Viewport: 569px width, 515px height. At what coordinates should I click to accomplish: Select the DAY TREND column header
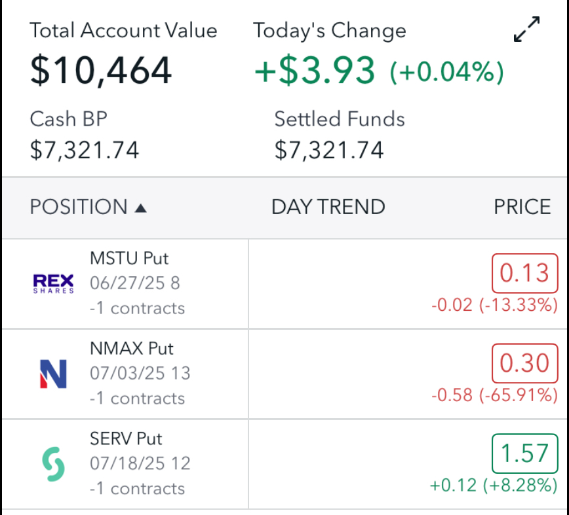(x=328, y=207)
